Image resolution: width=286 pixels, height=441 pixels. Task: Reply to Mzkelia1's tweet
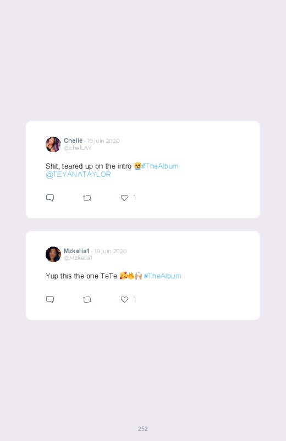[x=50, y=299]
